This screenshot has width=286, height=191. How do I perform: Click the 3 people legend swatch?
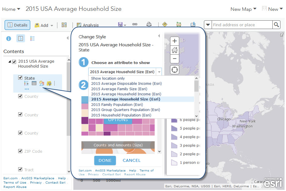(x=174, y=145)
